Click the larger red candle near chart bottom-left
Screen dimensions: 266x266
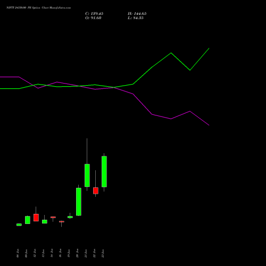(x=36, y=218)
